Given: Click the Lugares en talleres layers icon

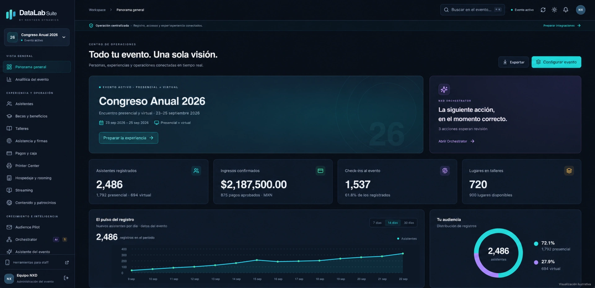Looking at the screenshot, I should [x=569, y=171].
